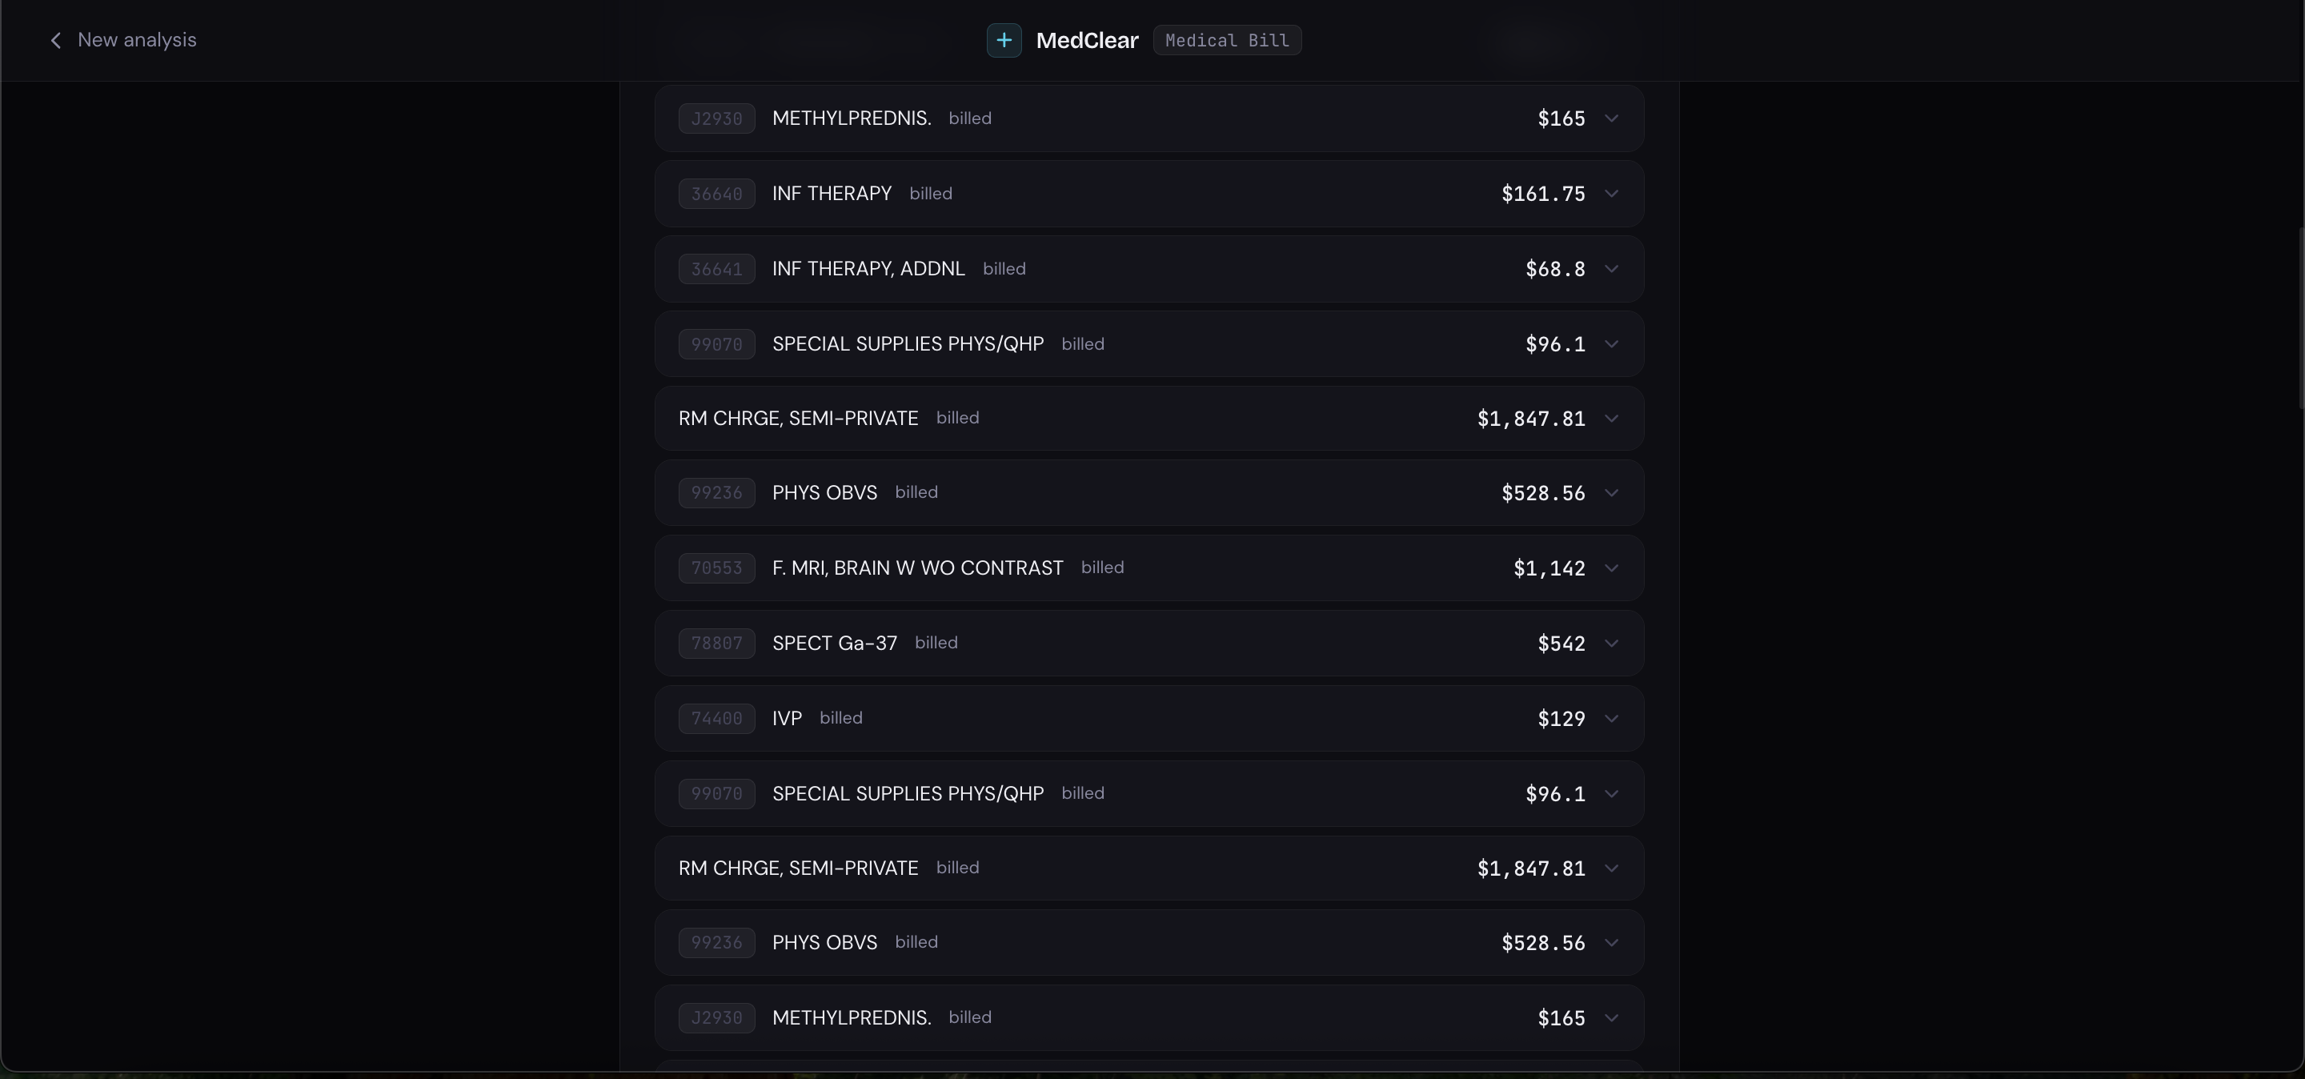Click the 70553 procedure code badge
The image size is (2305, 1079).
[716, 568]
